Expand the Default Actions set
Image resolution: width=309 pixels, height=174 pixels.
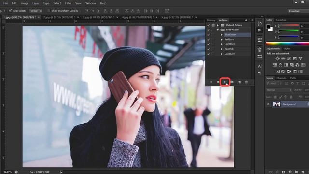click(x=218, y=25)
